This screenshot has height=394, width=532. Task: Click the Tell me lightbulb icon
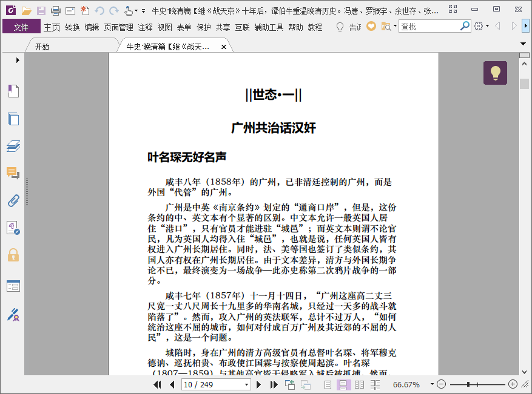(340, 27)
